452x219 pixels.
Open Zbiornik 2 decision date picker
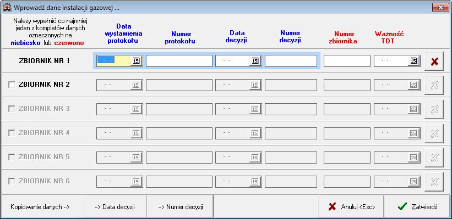coord(255,85)
